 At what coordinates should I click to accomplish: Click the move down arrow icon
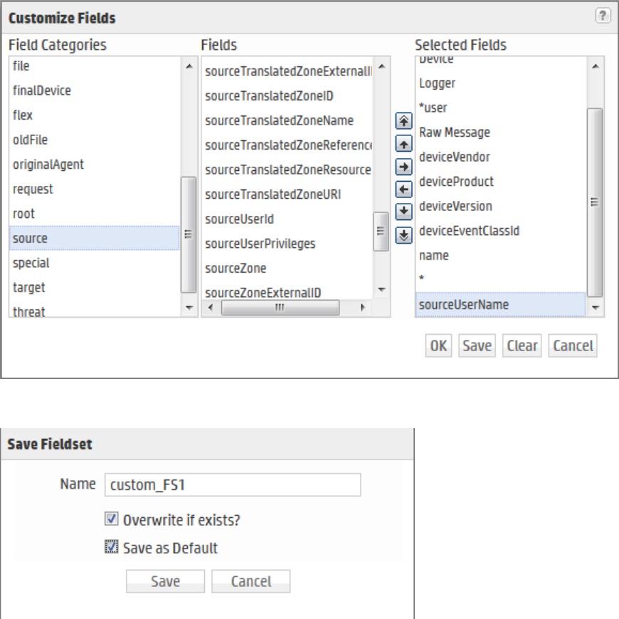pyautogui.click(x=403, y=212)
